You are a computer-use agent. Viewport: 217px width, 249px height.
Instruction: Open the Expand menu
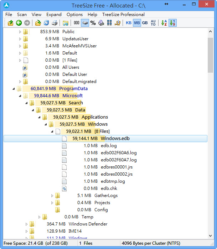point(54,15)
